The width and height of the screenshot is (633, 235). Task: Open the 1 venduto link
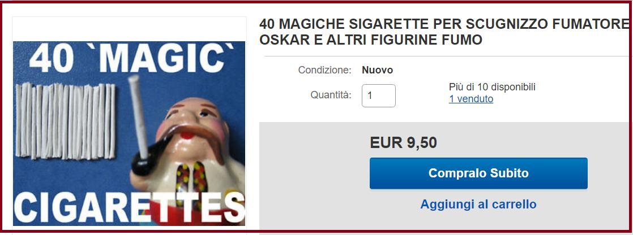[x=471, y=99]
